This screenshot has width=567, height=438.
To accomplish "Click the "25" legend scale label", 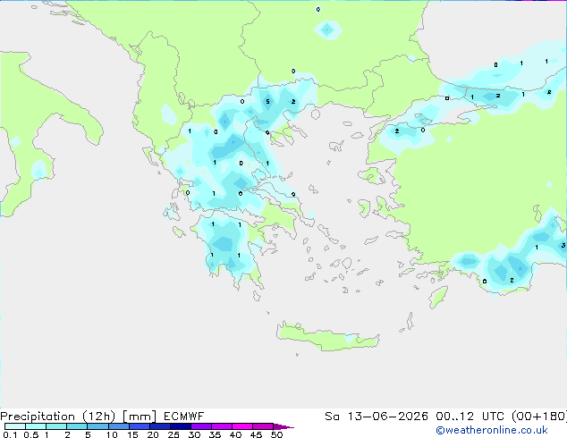I will pyautogui.click(x=173, y=434).
